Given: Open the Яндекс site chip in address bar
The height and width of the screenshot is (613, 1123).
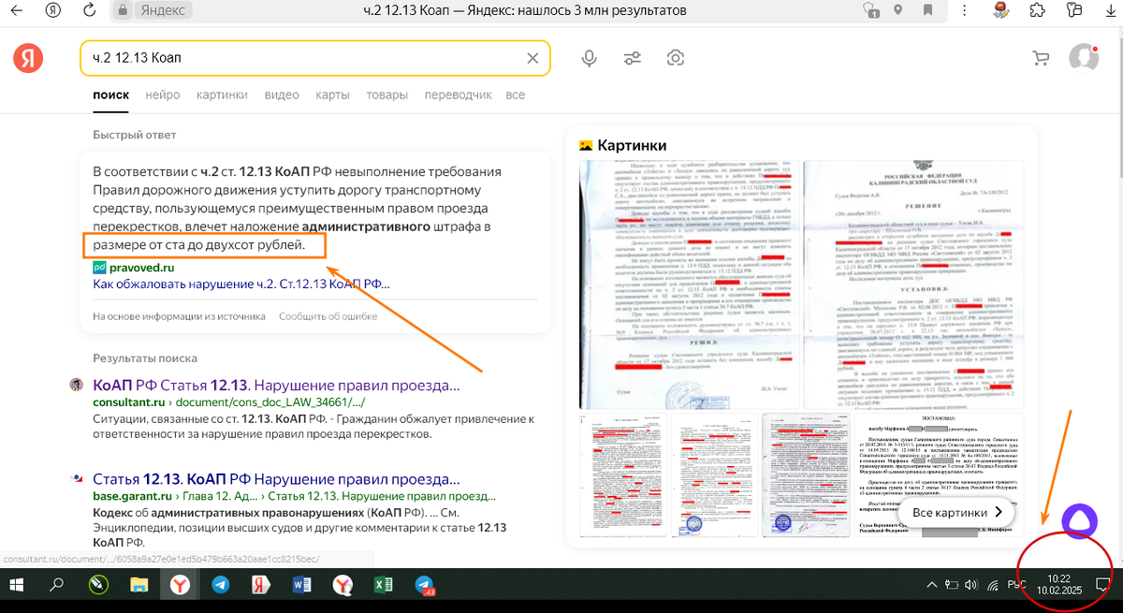Looking at the screenshot, I should (161, 10).
